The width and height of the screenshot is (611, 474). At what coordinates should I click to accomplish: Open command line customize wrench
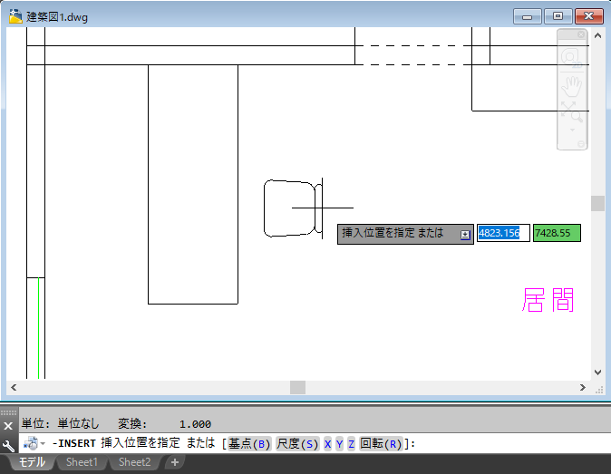coord(8,445)
